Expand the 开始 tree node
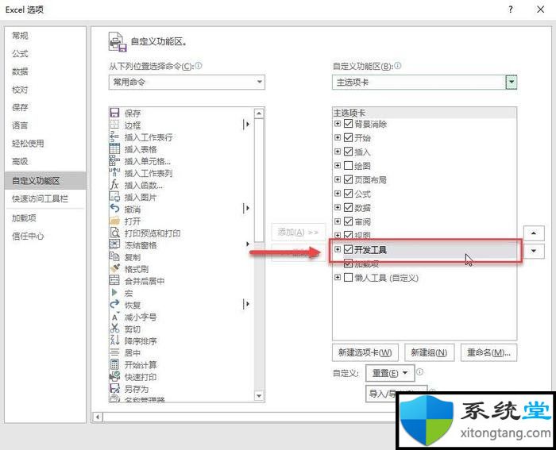Viewport: 556px width, 450px height. click(338, 137)
